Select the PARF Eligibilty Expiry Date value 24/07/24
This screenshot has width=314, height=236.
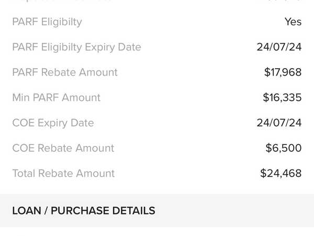(x=279, y=47)
